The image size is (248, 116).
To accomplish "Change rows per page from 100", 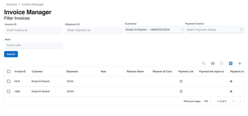I will [x=208, y=101].
